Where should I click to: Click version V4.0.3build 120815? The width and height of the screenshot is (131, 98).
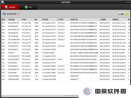[x=49, y=59]
